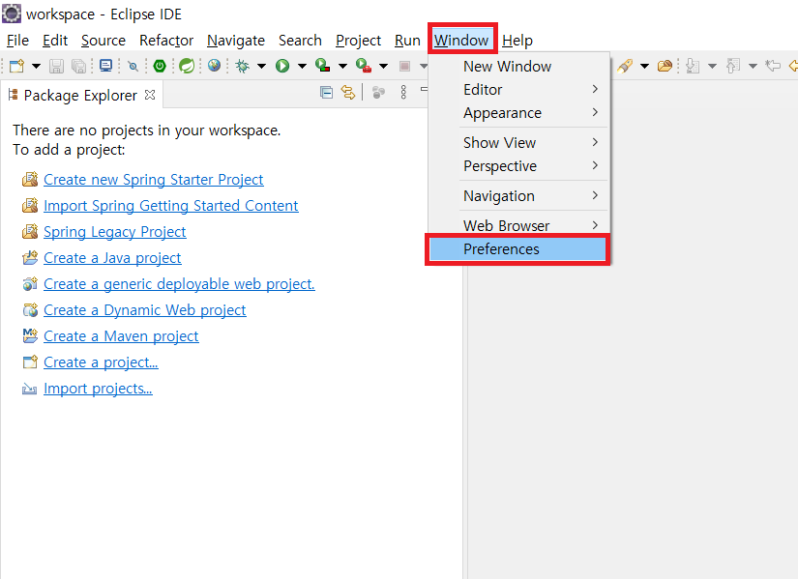798x579 pixels.
Task: Open the green power Boot Dashboard icon
Action: 160,66
